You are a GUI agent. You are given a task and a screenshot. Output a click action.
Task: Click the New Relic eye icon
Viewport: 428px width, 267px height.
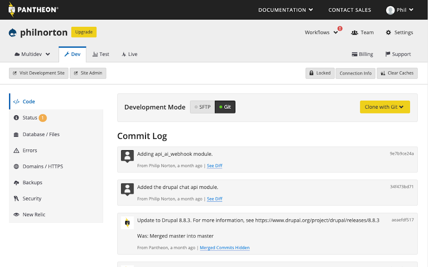tap(16, 215)
